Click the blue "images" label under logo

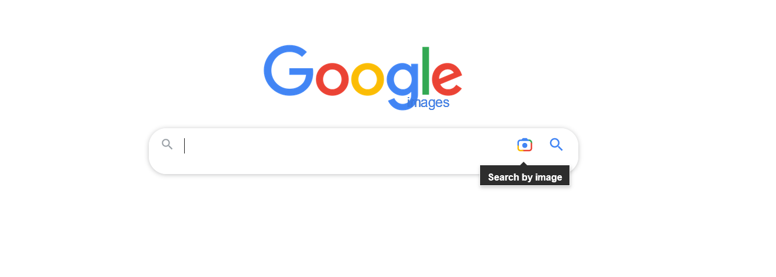pyautogui.click(x=428, y=103)
